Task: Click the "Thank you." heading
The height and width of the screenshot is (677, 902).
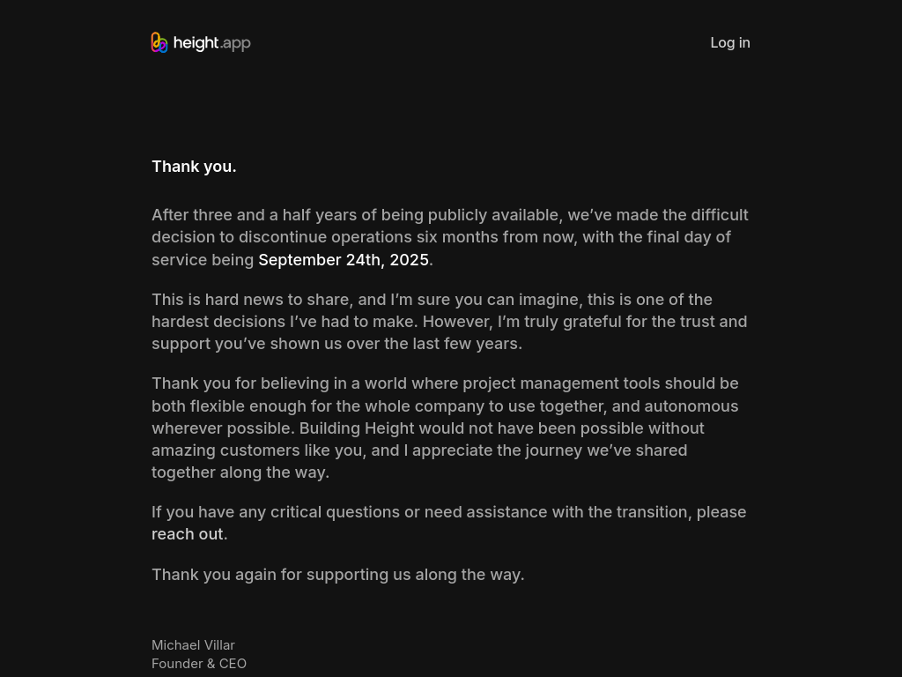Action: click(194, 167)
